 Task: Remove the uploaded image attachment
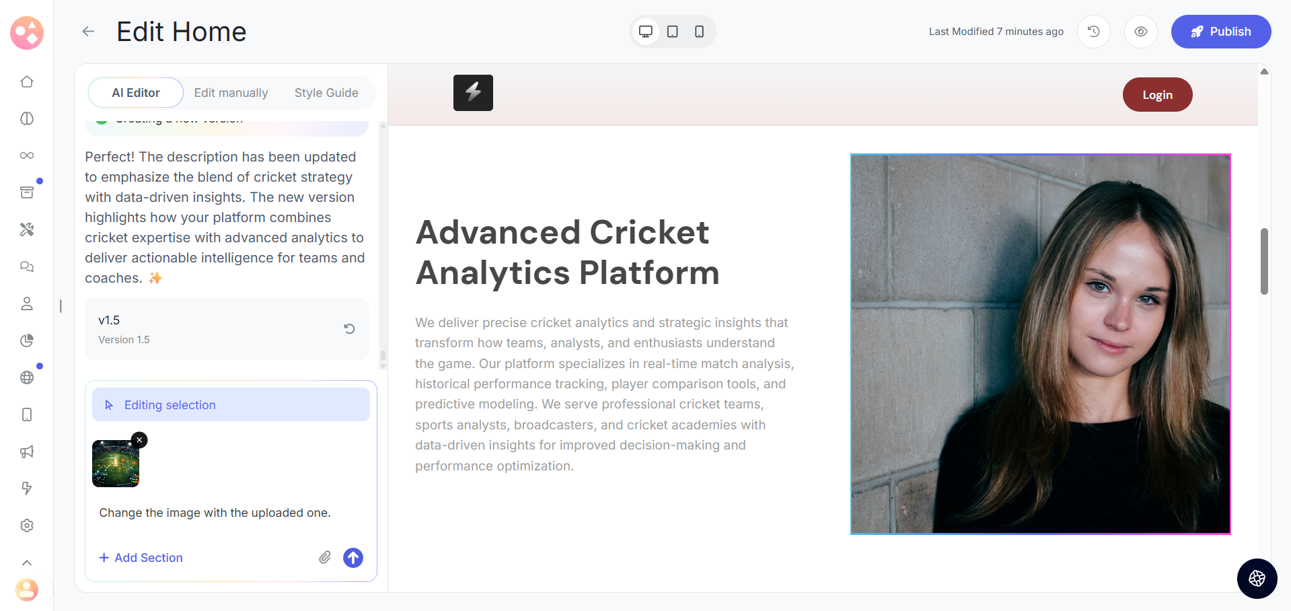[x=139, y=440]
